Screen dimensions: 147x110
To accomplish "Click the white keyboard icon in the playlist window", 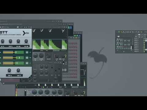I will point(119,36).
